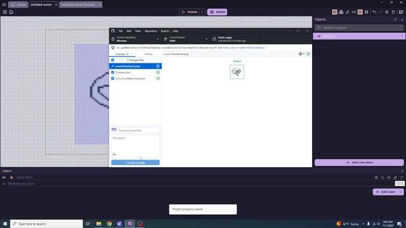
Task: Open the View menu in GitHub Desktop
Action: point(138,31)
